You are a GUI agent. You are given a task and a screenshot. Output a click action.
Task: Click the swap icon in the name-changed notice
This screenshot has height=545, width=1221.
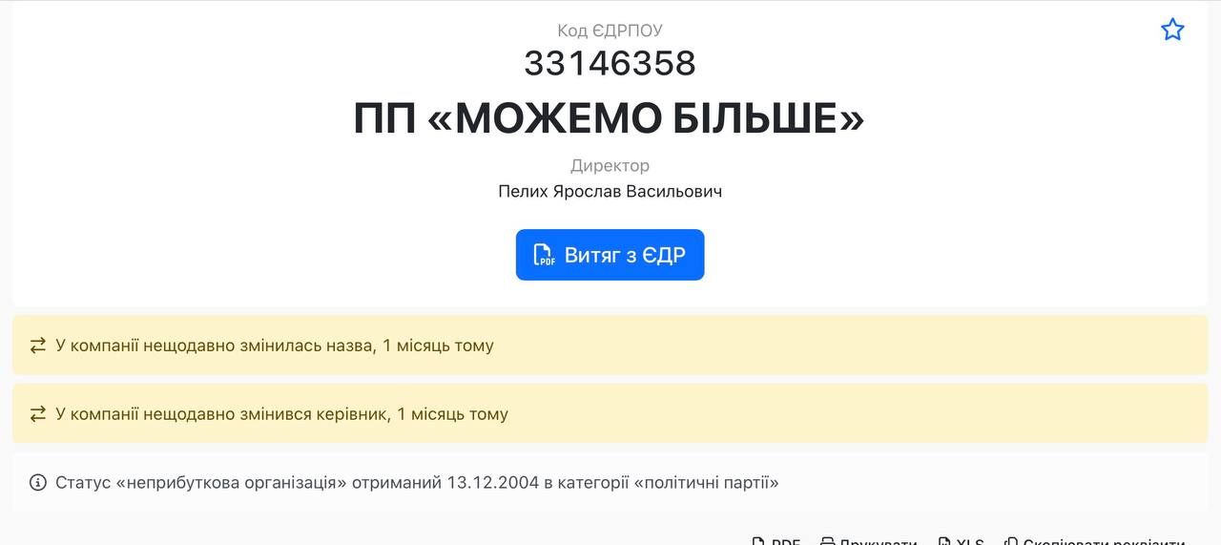pos(38,346)
